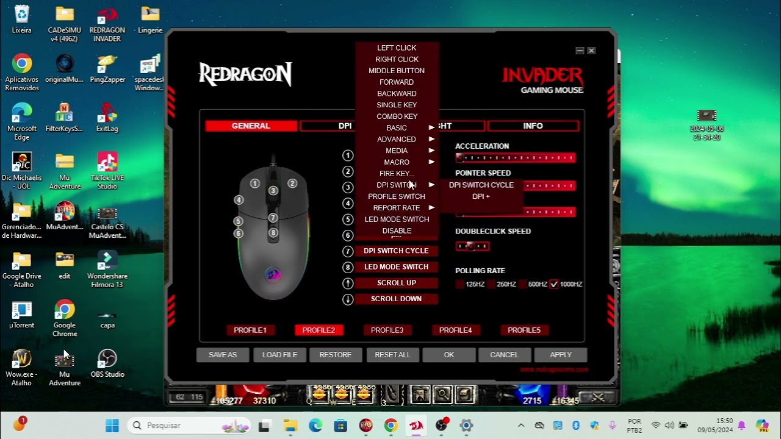Expand the DPI SWITCH submenu entry

[397, 185]
